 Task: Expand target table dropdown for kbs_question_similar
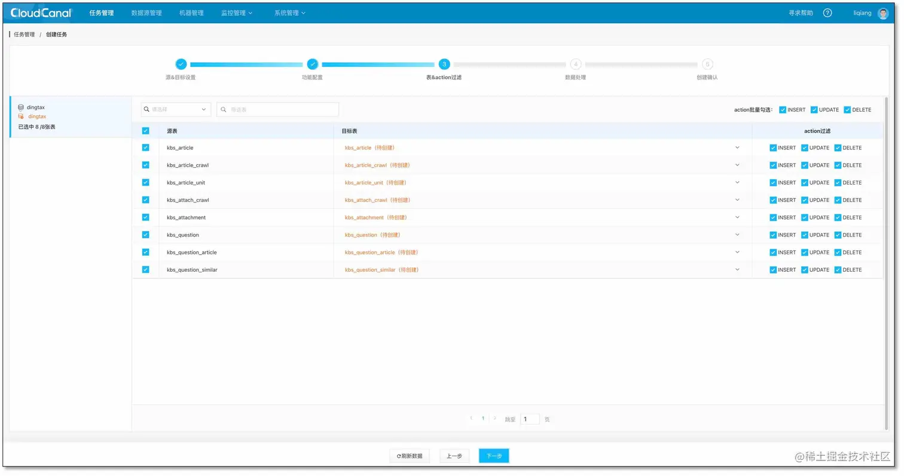pos(737,269)
